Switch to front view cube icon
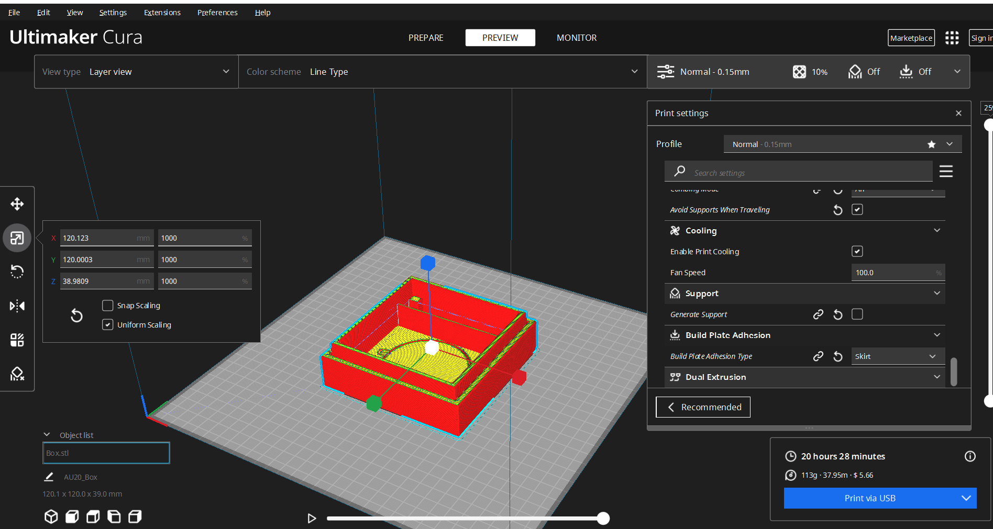Viewport: 993px width, 529px height. click(x=72, y=516)
